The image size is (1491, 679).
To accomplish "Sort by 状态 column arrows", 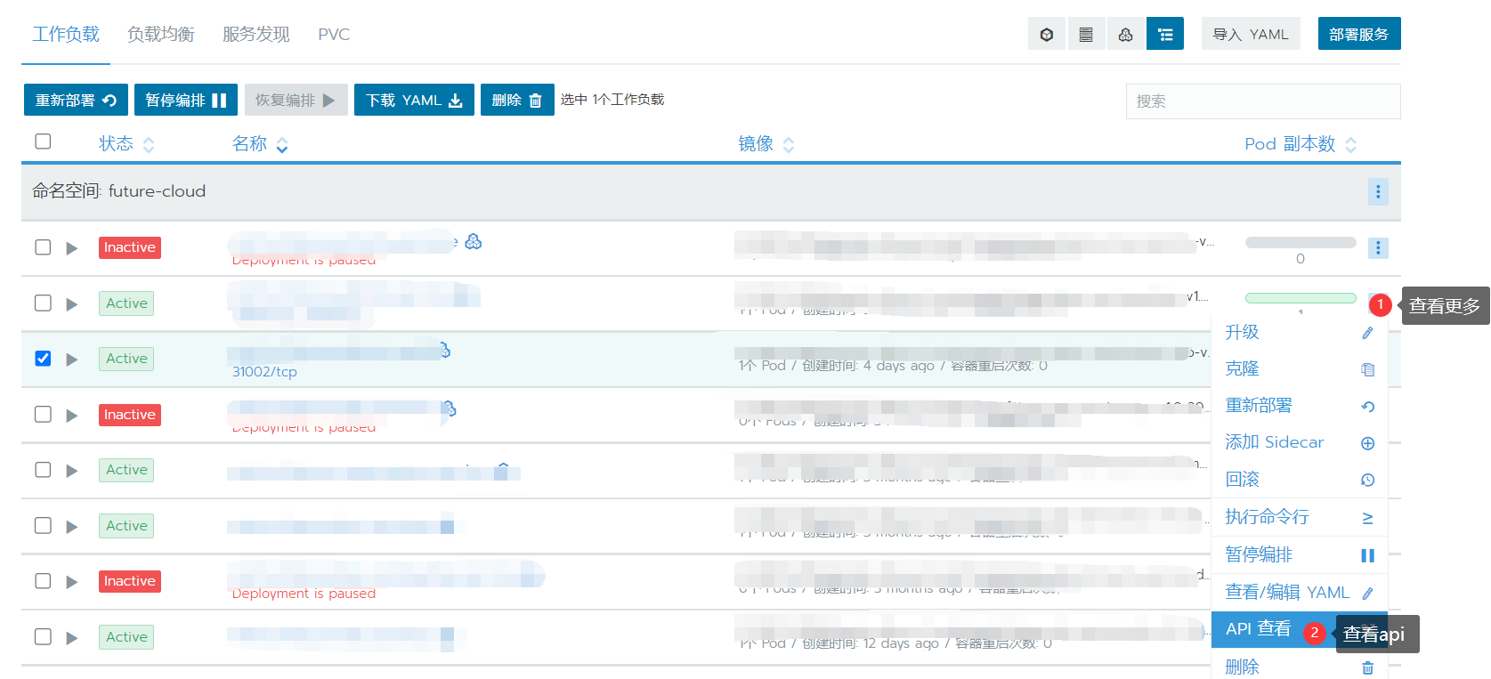I will (149, 144).
